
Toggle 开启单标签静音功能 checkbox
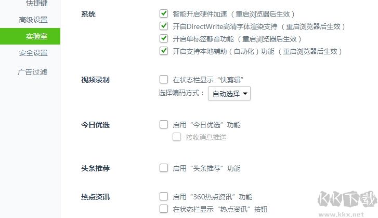(x=164, y=38)
